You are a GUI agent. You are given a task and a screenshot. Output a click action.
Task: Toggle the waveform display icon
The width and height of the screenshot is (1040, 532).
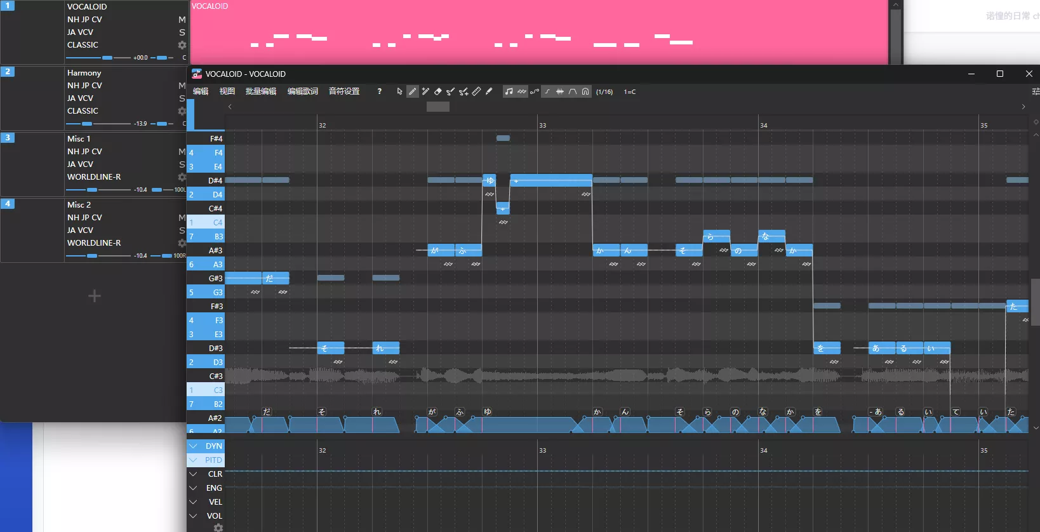point(560,91)
